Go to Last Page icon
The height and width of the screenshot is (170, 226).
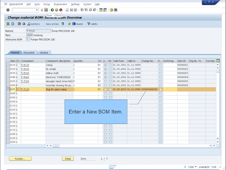95,10
